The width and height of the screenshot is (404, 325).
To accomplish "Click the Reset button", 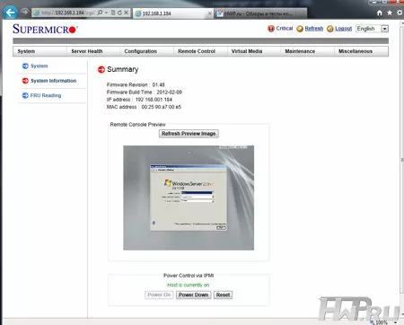I will [223, 294].
